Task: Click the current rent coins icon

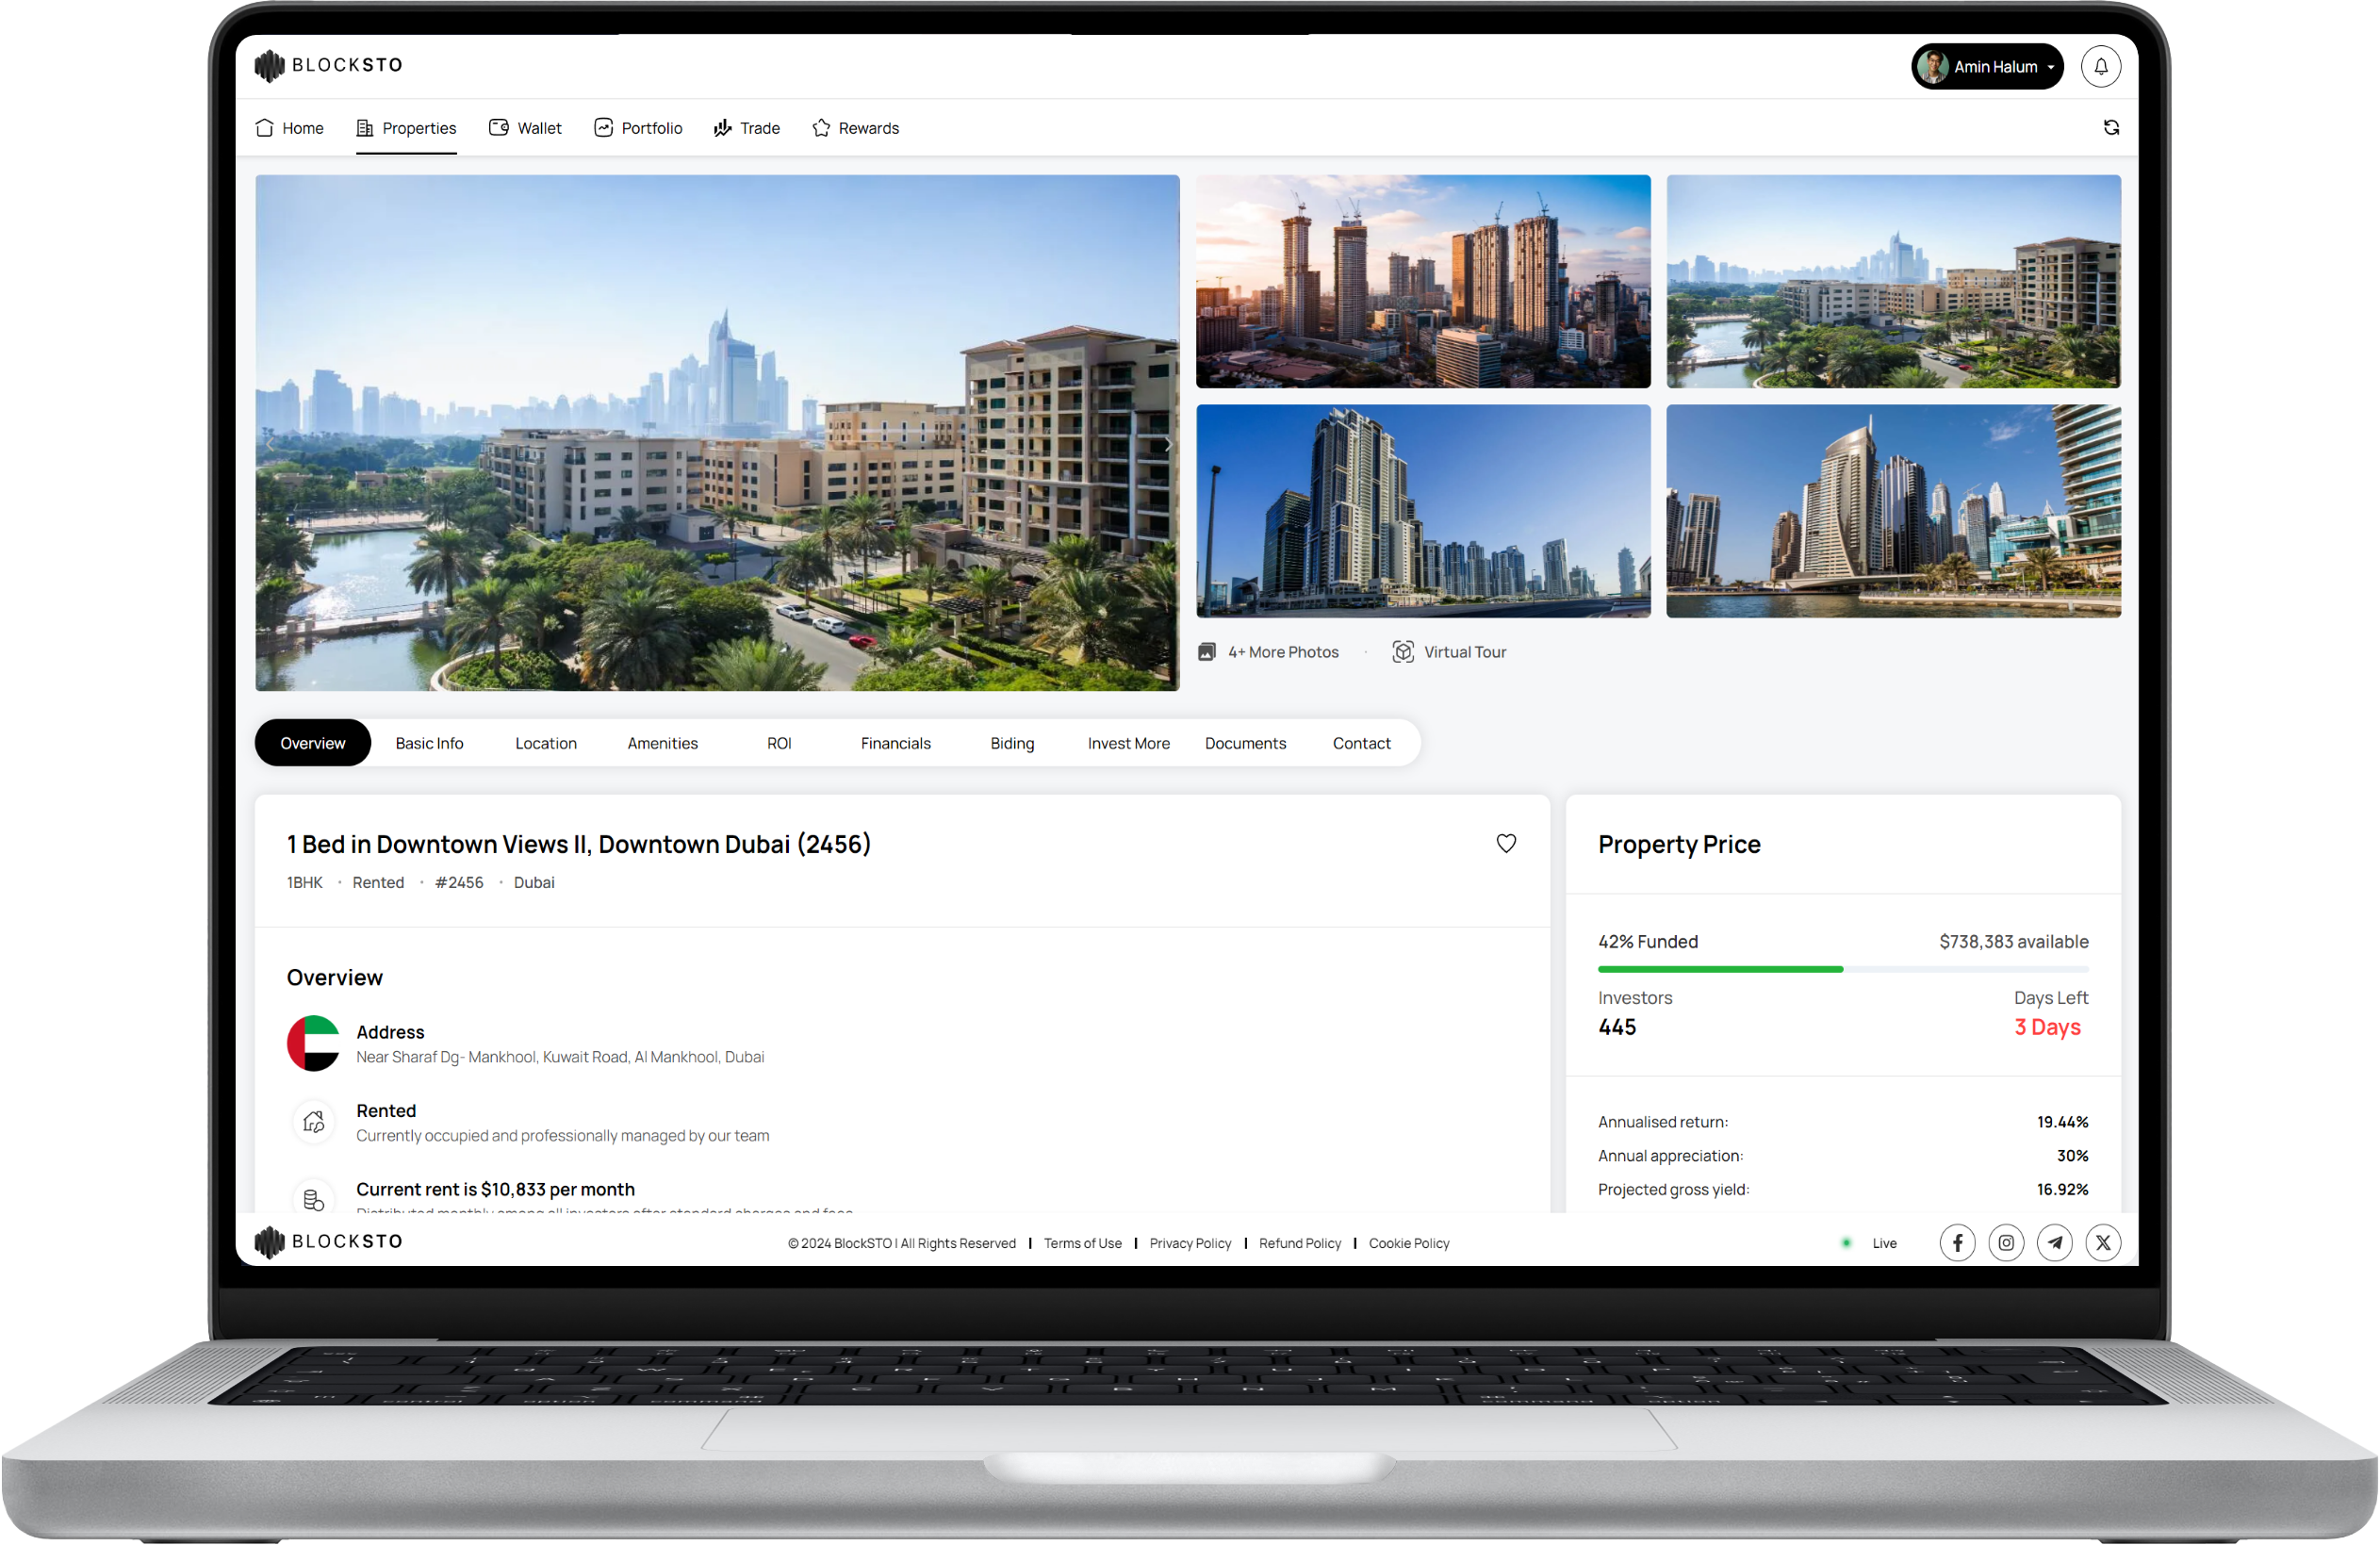Action: tap(314, 1199)
